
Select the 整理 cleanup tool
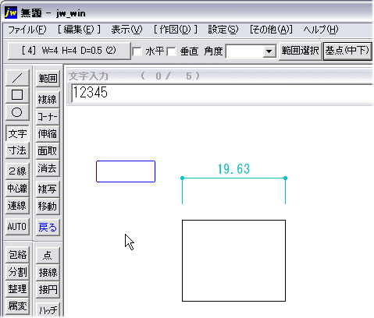pos(17,289)
